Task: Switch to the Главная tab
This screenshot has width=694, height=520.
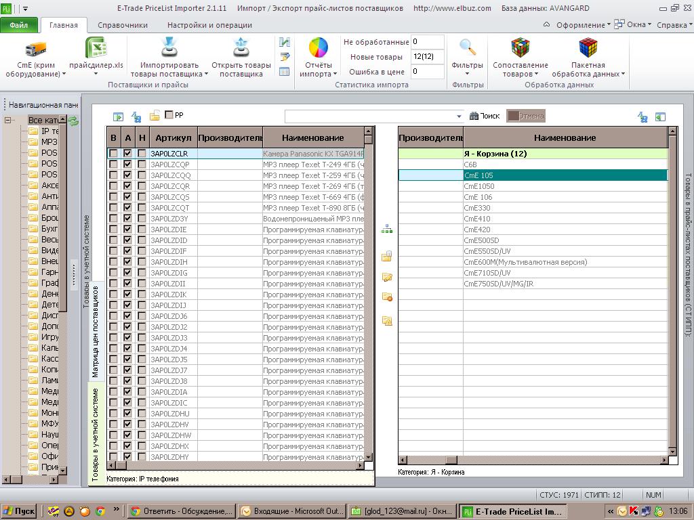Action: (63, 25)
